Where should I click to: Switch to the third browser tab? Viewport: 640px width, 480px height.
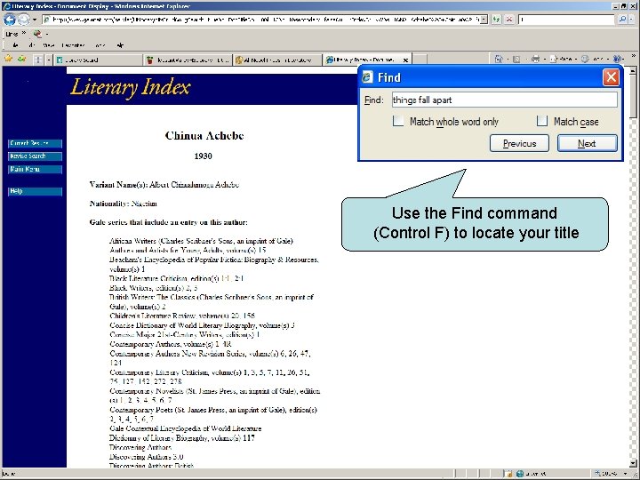click(x=277, y=60)
